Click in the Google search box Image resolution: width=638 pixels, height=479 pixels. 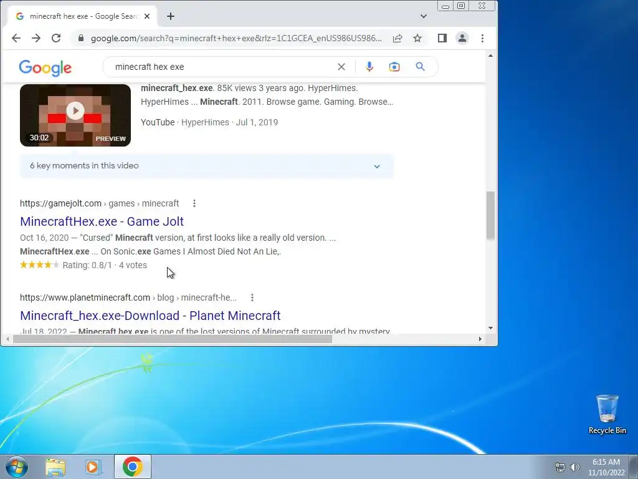(220, 67)
